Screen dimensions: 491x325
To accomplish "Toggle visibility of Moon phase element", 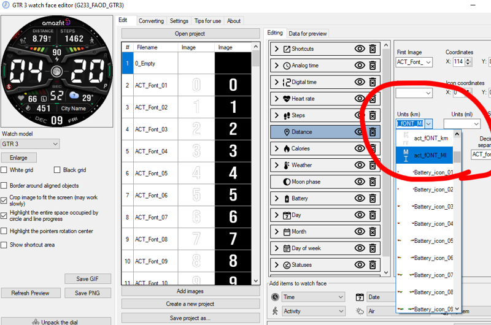I will point(360,182).
